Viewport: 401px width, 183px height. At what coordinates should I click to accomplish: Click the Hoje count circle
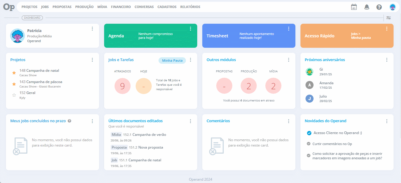(144, 86)
